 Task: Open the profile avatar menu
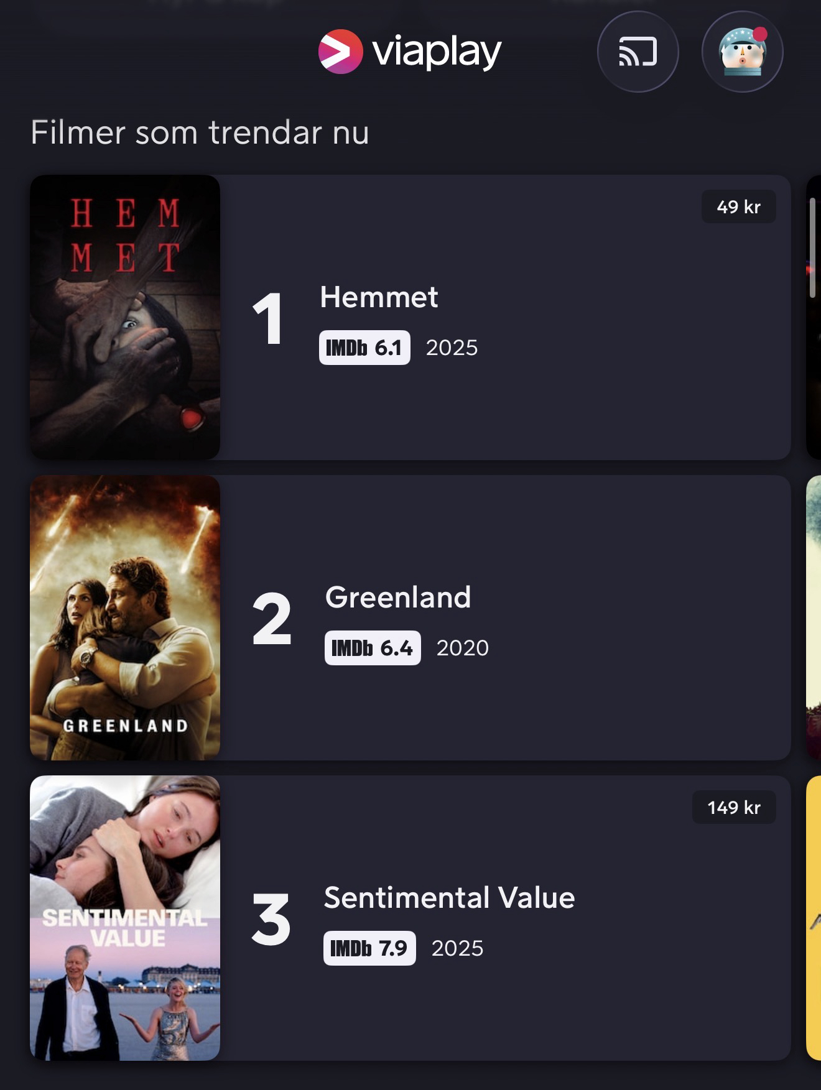742,52
